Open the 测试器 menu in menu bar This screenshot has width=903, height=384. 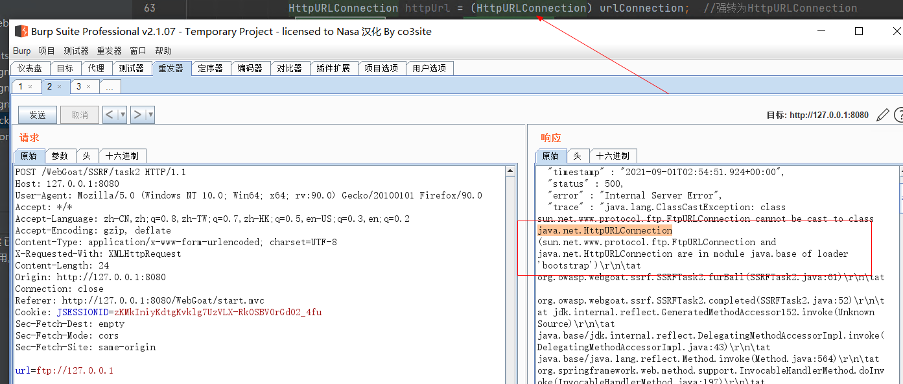(x=76, y=51)
